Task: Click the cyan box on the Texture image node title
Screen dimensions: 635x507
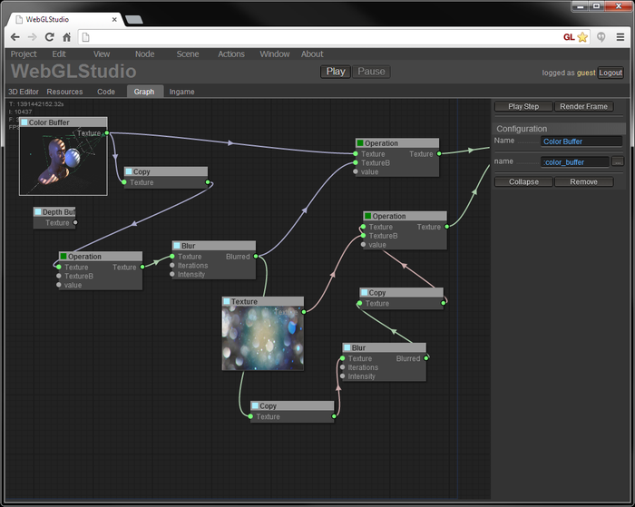Action: pyautogui.click(x=227, y=301)
